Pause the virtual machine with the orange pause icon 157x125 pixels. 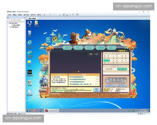click(44, 15)
